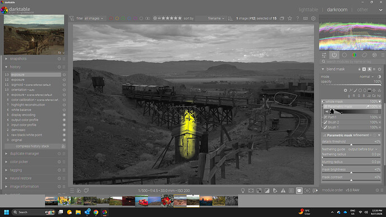Open feathering guide 'output before blur' dropdown
The width and height of the screenshot is (386, 217).
(363, 149)
